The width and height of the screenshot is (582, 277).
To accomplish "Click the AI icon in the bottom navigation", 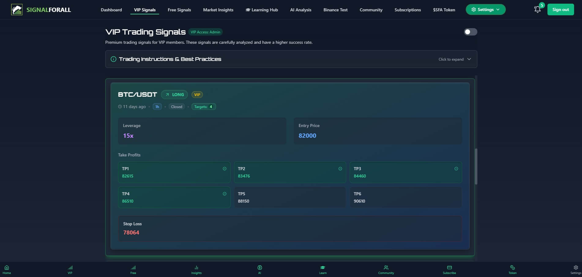I will click(259, 269).
